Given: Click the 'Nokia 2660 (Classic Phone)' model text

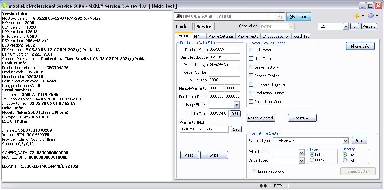Looking at the screenshot, I should coord(42,112).
